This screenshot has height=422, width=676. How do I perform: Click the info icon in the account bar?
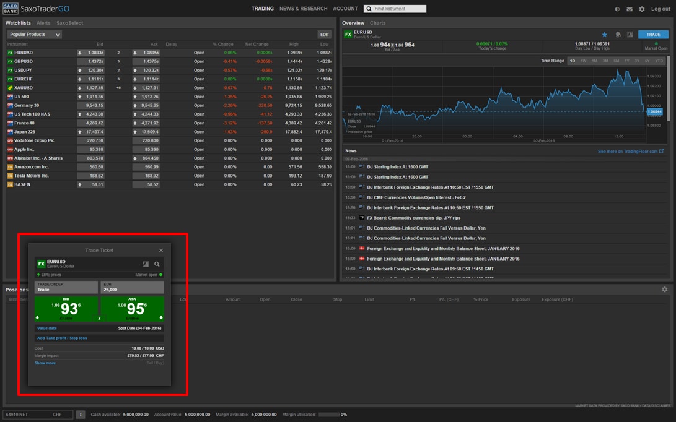[x=81, y=415]
